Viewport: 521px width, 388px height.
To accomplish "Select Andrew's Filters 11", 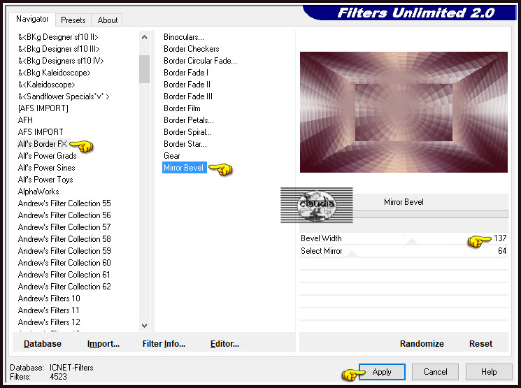I will click(48, 310).
